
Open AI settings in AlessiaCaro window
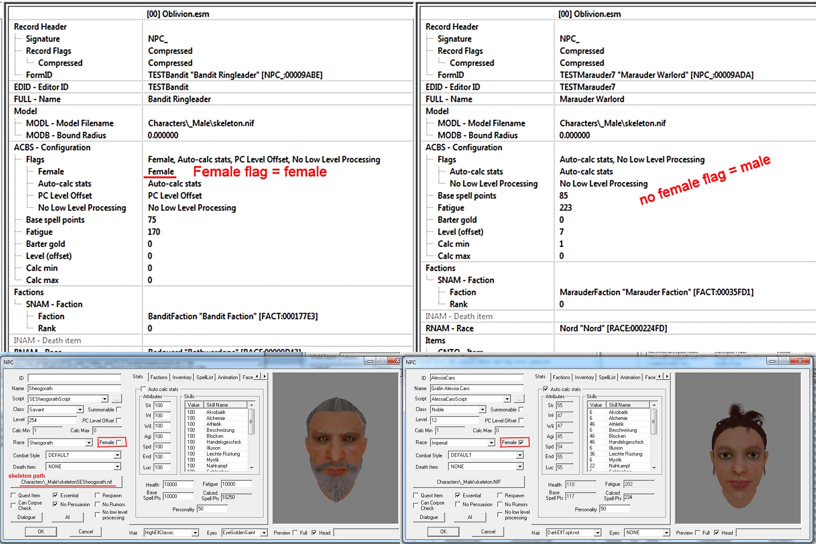470,517
